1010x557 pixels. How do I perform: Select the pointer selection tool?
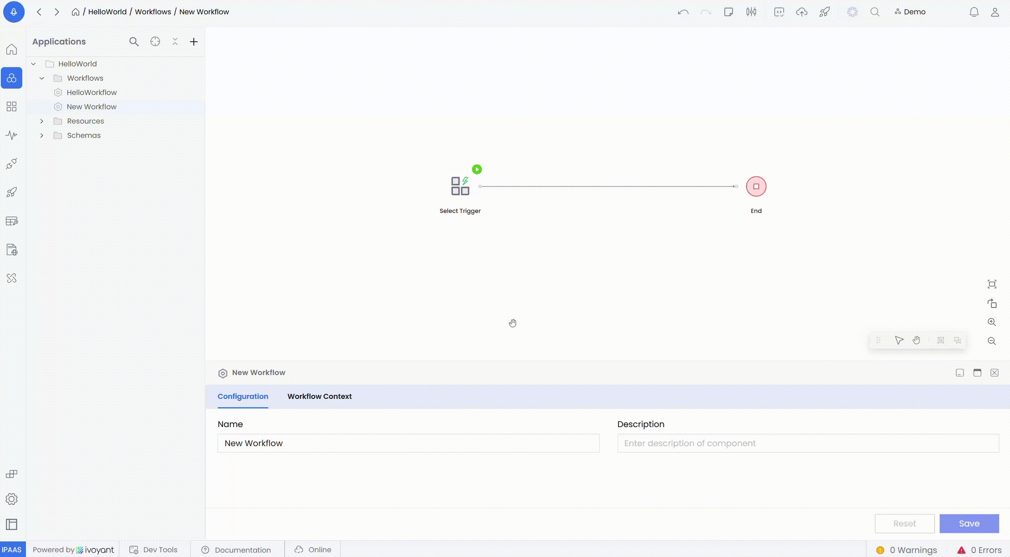click(899, 340)
